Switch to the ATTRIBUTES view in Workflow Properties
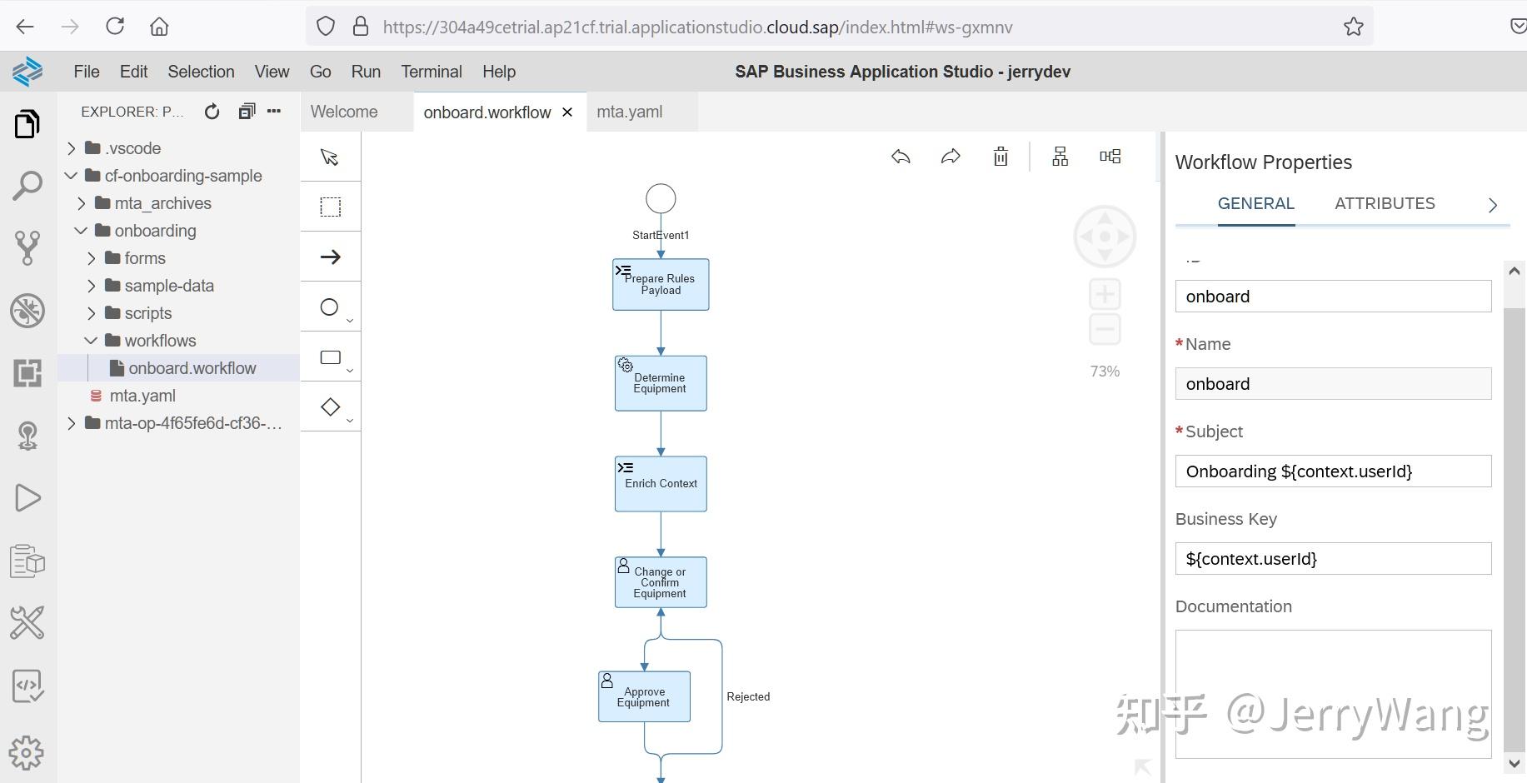Viewport: 1527px width, 783px height. point(1385,203)
